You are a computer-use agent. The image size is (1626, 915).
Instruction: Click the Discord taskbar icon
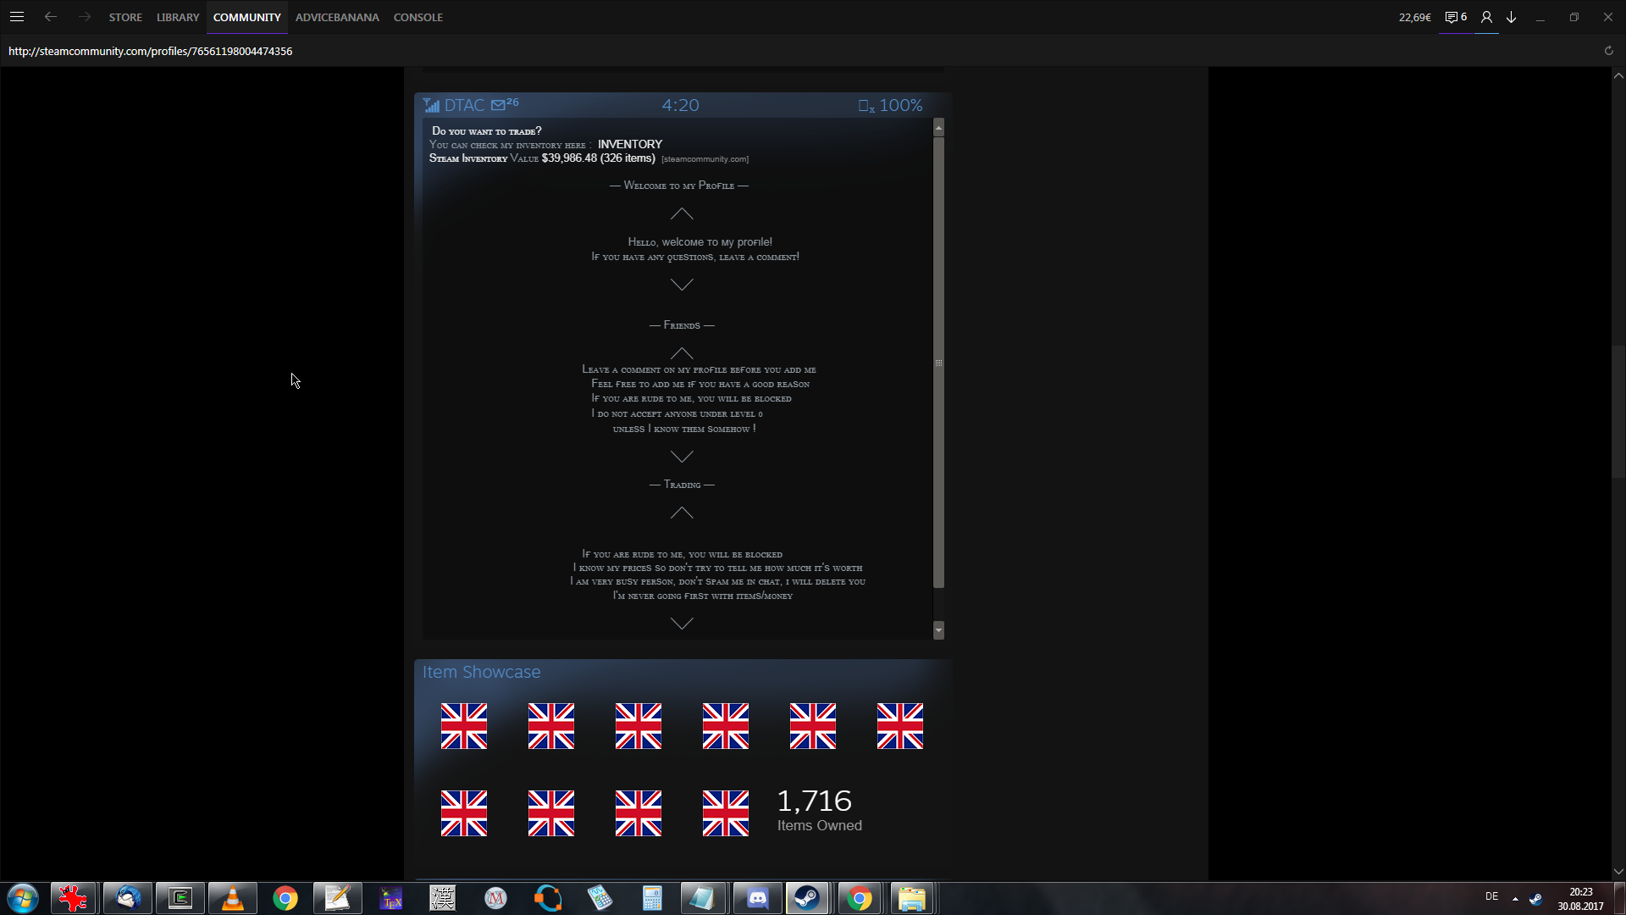[757, 898]
